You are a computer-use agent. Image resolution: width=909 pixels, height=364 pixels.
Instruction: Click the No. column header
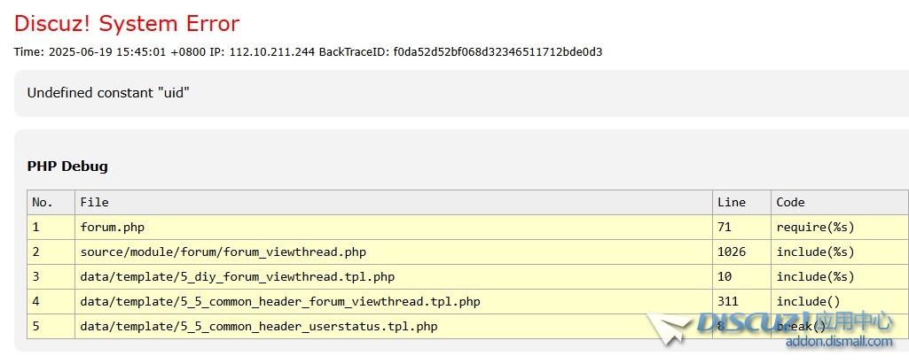click(x=43, y=203)
